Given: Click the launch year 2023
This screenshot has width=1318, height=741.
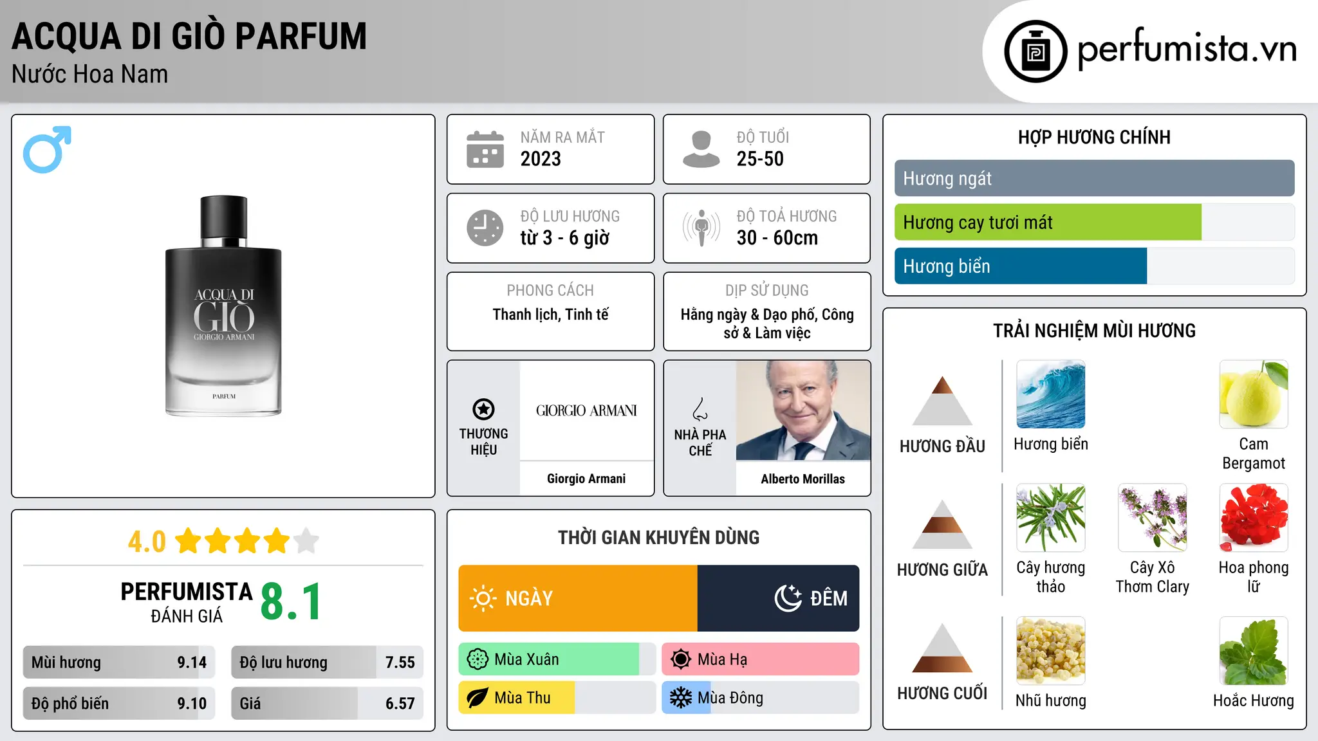Looking at the screenshot, I should [x=541, y=159].
